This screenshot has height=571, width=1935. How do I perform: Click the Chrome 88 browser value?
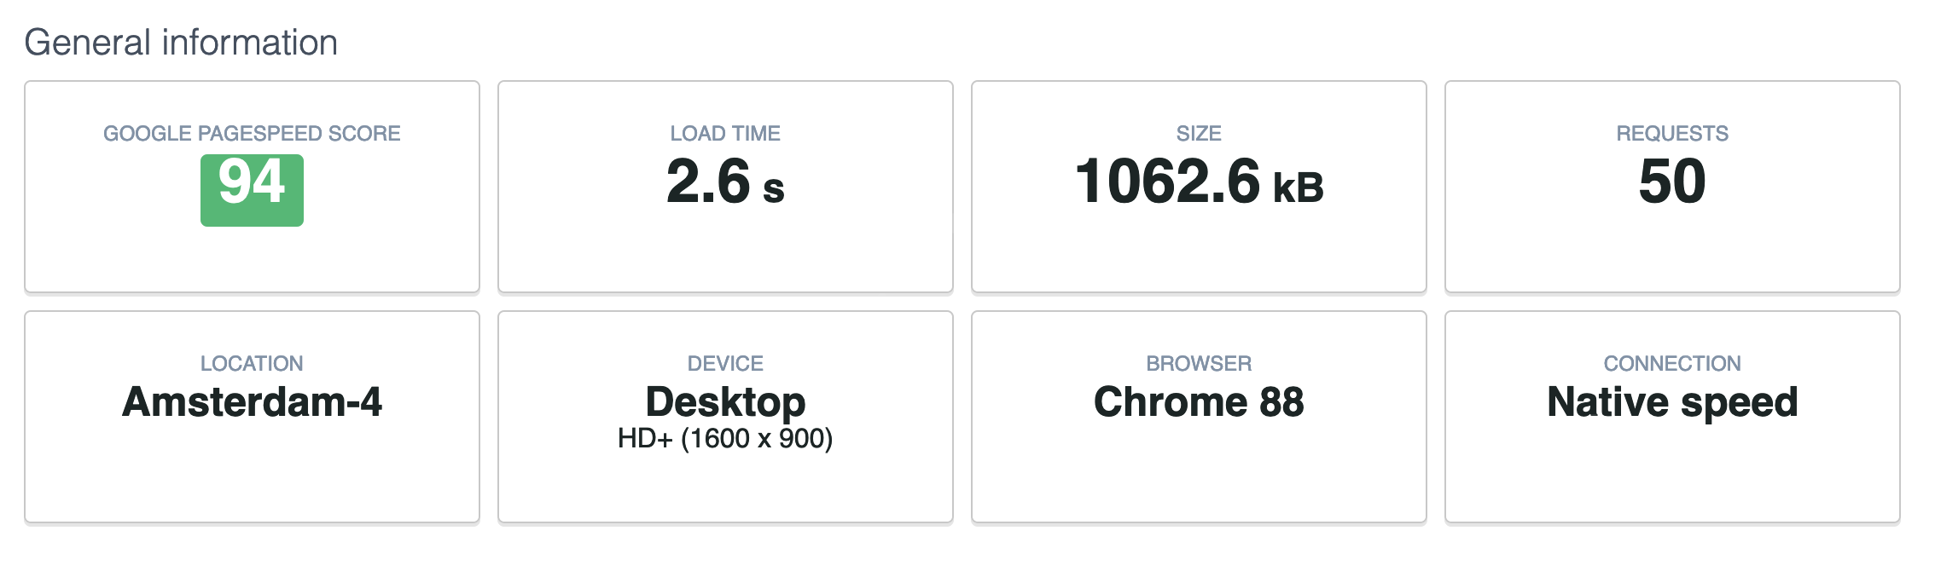coord(1199,402)
